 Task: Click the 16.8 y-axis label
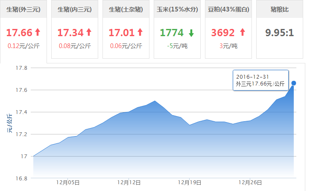point(21,179)
